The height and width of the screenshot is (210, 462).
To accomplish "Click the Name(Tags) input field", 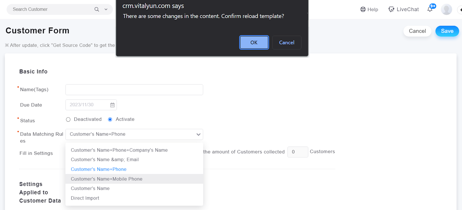I will [134, 90].
